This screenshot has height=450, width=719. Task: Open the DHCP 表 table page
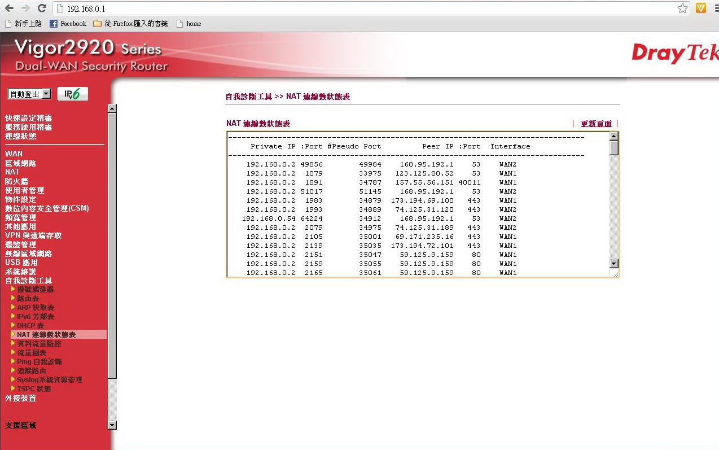(x=30, y=326)
